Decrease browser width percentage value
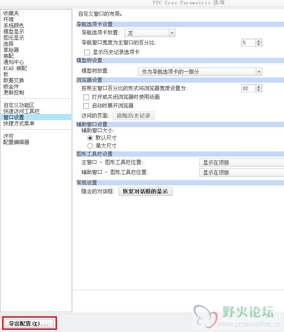Image resolution: width=284 pixels, height=332 pixels. (x=259, y=90)
